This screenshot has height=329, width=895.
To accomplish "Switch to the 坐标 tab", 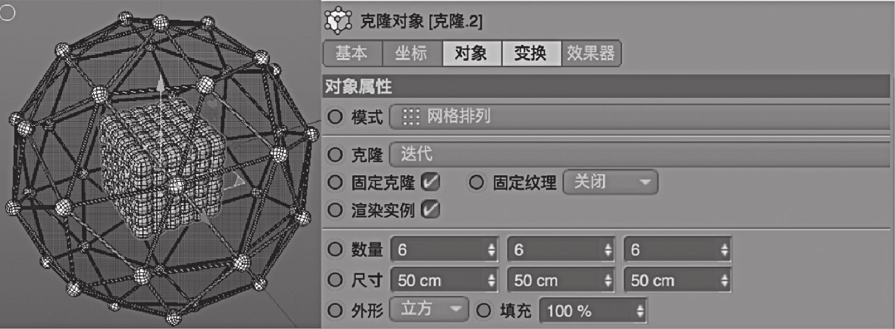I will click(411, 53).
